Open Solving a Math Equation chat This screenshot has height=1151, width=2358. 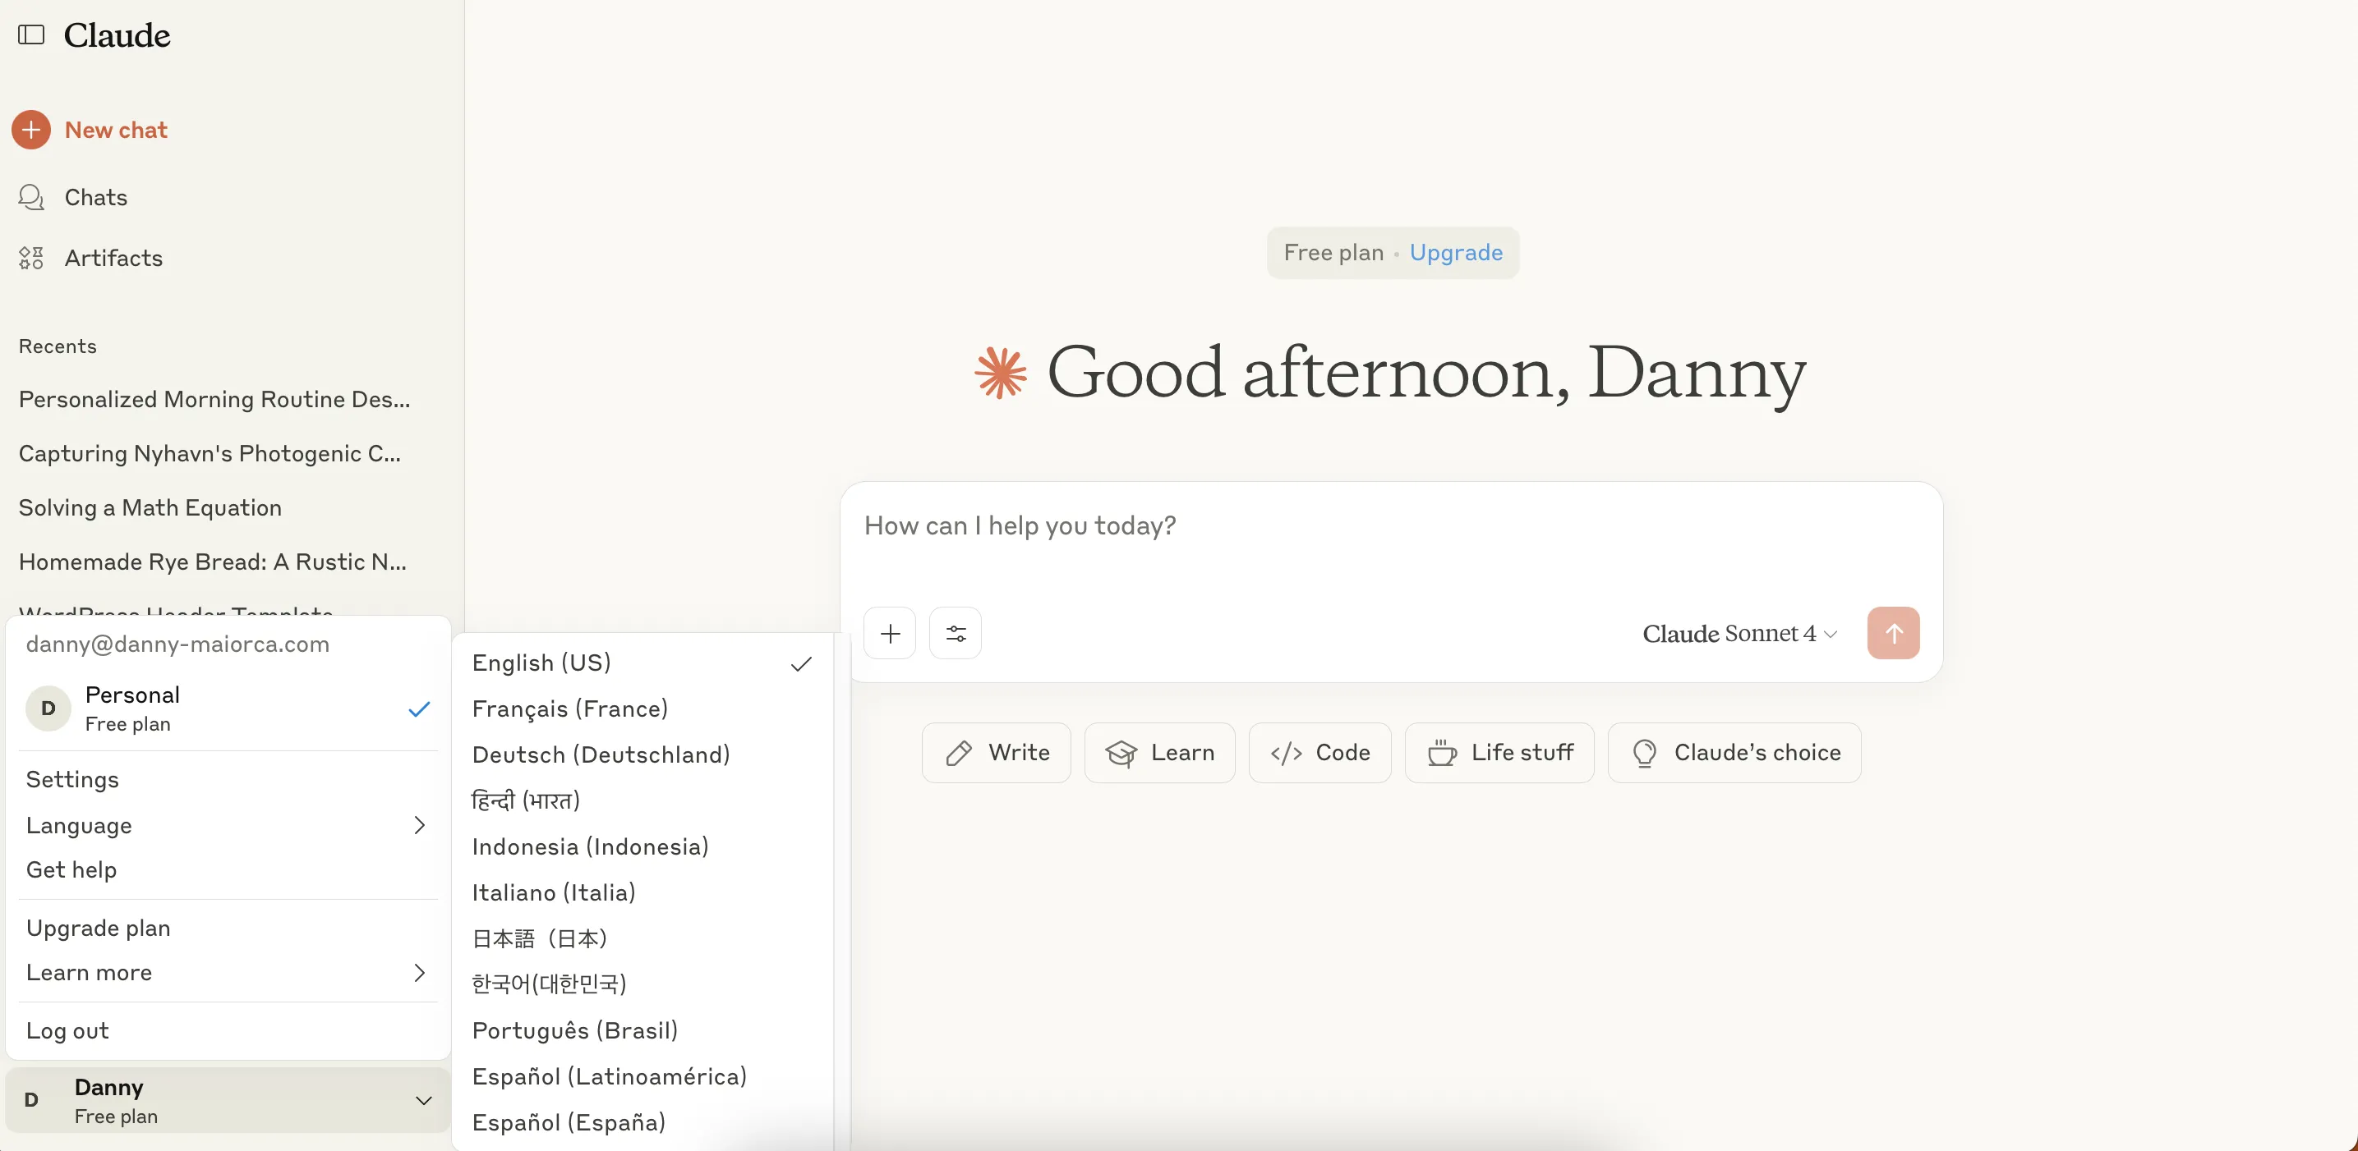(x=150, y=508)
